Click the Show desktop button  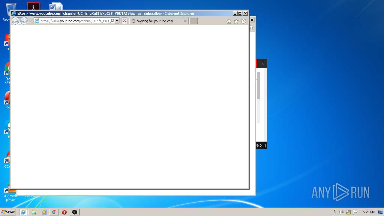click(x=380, y=212)
